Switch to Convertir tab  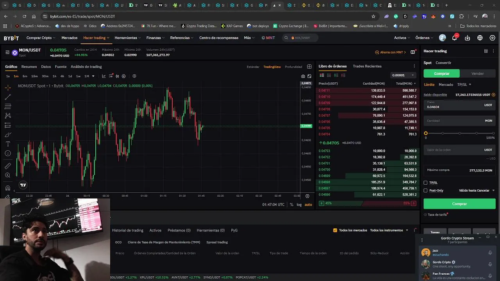tap(443, 63)
